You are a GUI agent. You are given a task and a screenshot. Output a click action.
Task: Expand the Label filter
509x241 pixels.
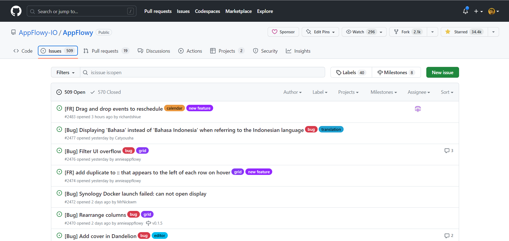tap(320, 92)
